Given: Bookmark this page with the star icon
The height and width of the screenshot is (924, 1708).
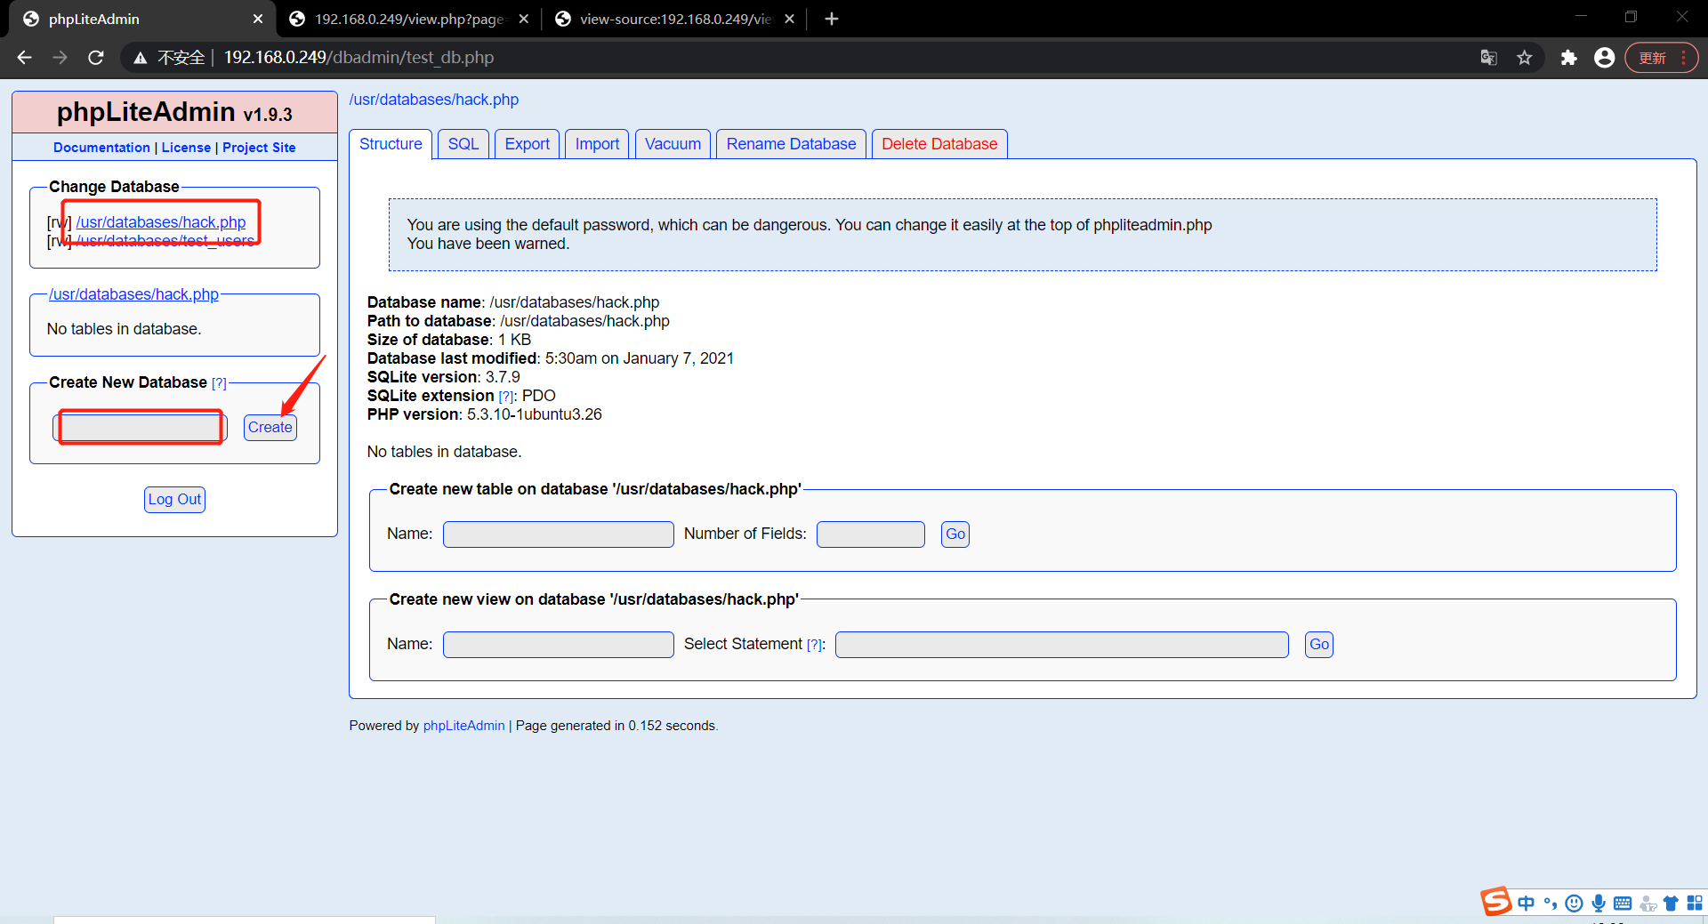Looking at the screenshot, I should [x=1525, y=58].
